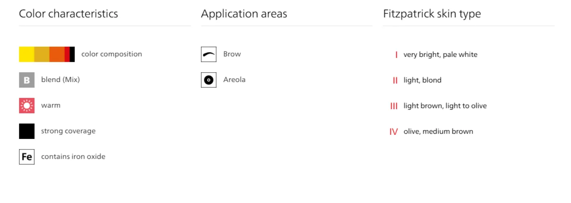Click the "olive, medium brown" text
Screen dimensions: 571x203
438,132
